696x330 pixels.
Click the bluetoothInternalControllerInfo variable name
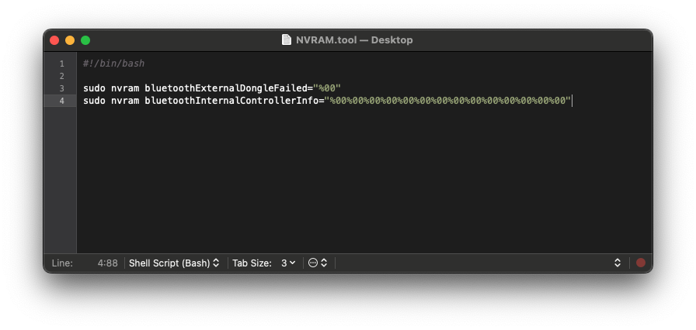tap(231, 101)
